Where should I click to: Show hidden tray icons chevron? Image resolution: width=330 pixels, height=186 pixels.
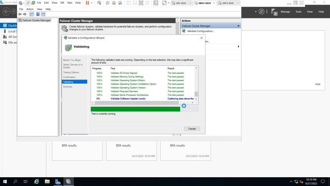(x=291, y=181)
